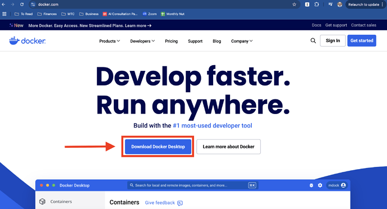
Task: Click the browser forward arrow
Action: (12, 4)
